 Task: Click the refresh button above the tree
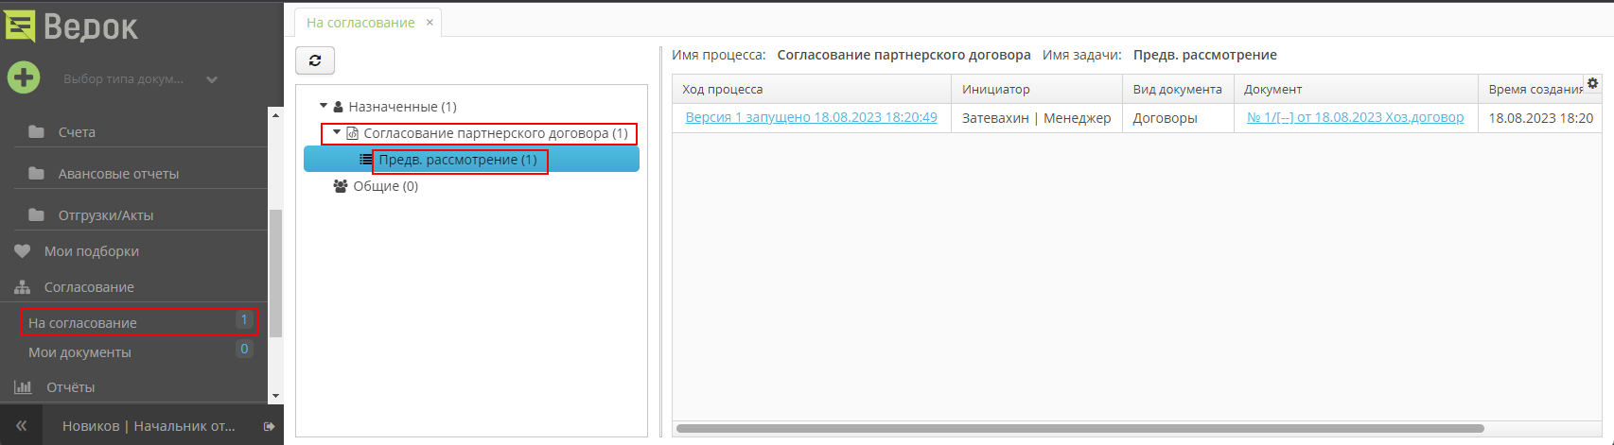click(x=315, y=60)
